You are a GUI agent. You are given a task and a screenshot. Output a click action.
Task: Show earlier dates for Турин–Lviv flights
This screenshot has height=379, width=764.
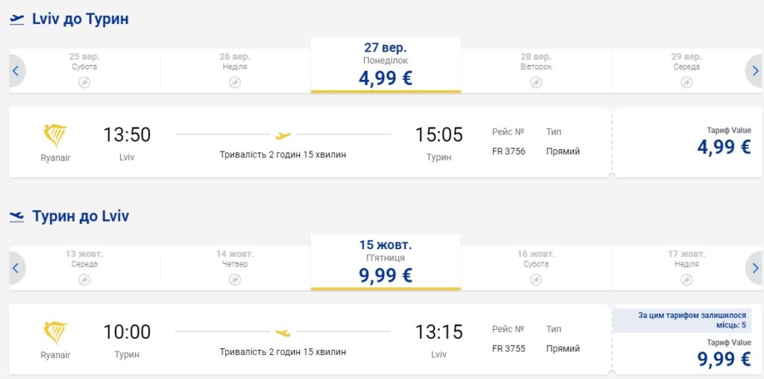click(x=16, y=268)
